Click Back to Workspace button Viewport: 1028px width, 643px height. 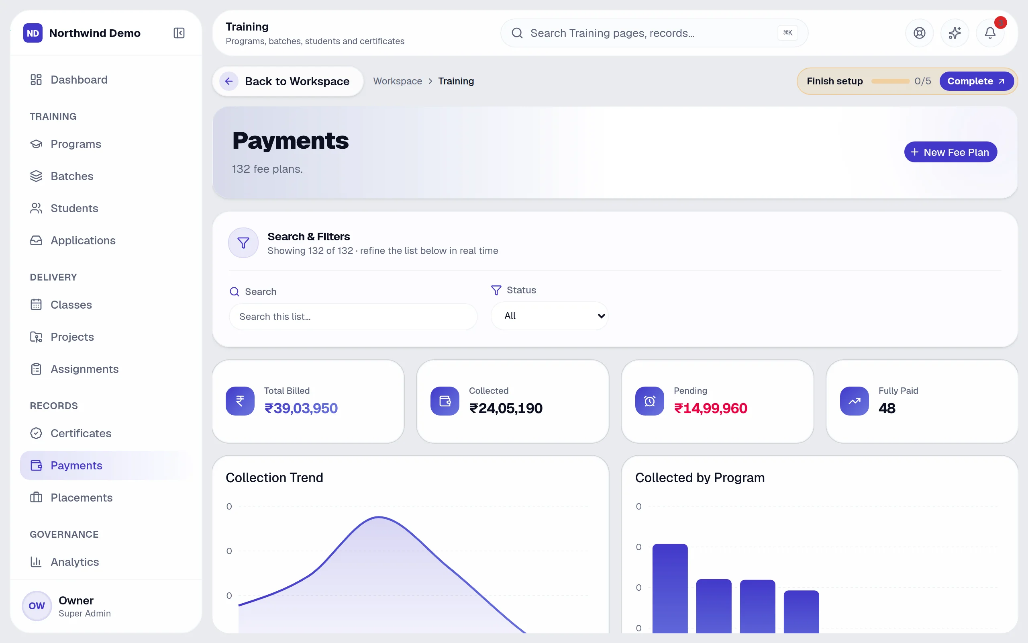pyautogui.click(x=288, y=81)
